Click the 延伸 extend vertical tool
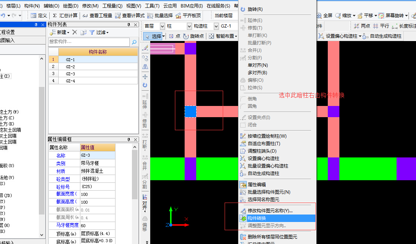Screen dimensions: 416x244 (x=145, y=101)
